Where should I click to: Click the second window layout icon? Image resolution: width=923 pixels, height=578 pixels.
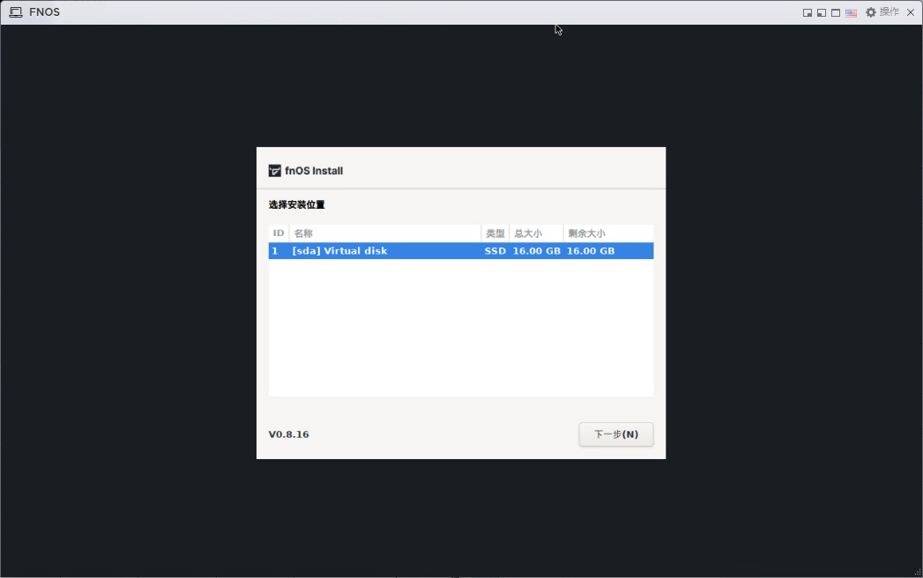pos(822,13)
